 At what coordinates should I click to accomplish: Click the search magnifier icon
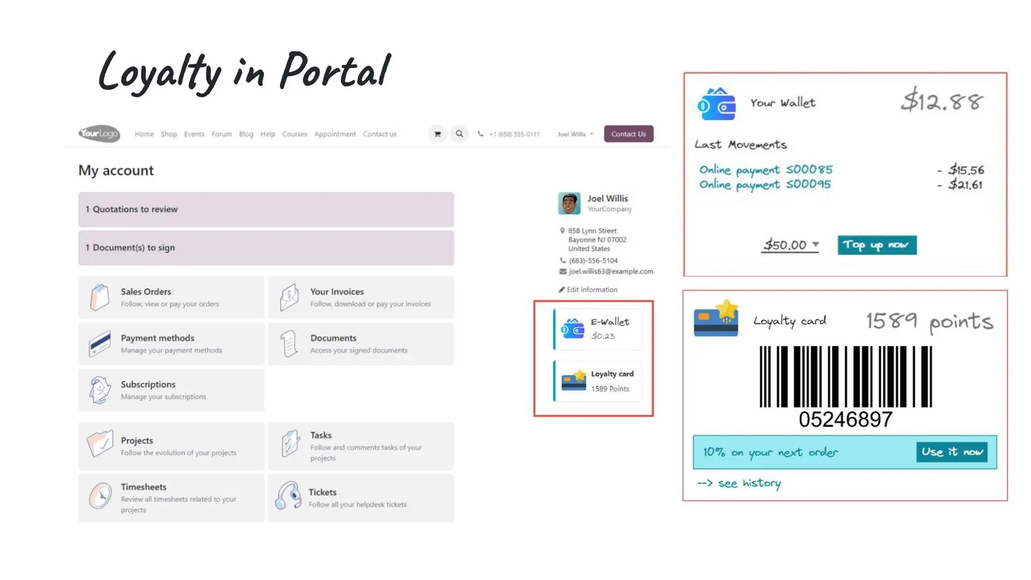click(x=460, y=134)
